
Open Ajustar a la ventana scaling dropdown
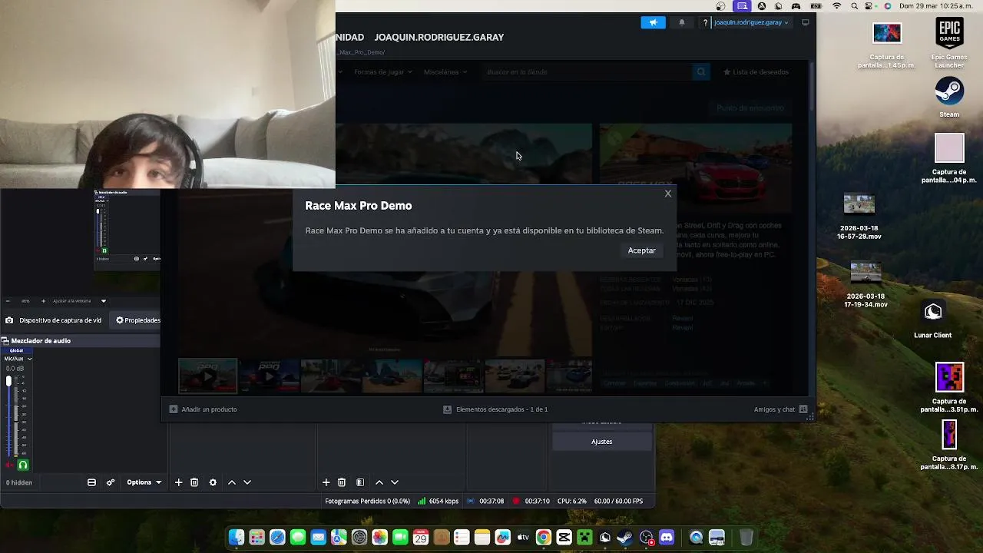click(x=80, y=301)
